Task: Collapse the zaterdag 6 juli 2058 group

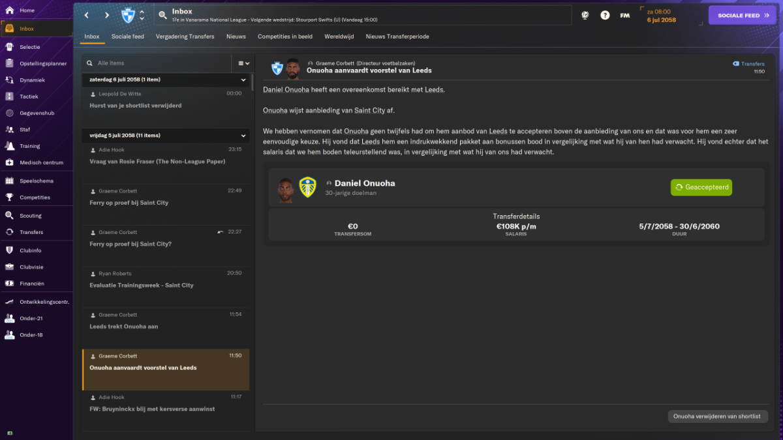Action: tap(243, 80)
